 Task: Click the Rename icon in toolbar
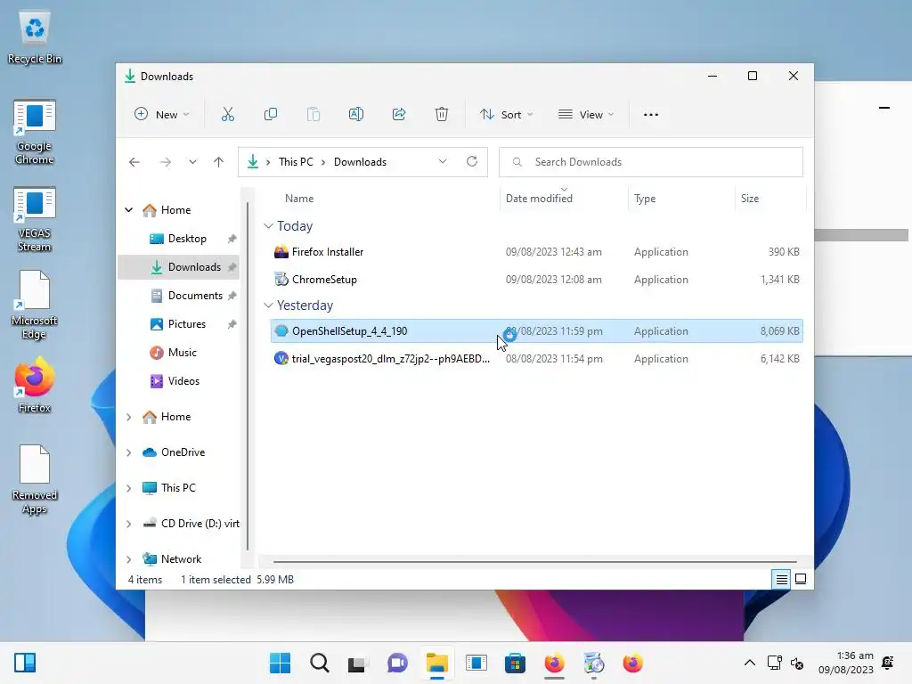click(356, 115)
